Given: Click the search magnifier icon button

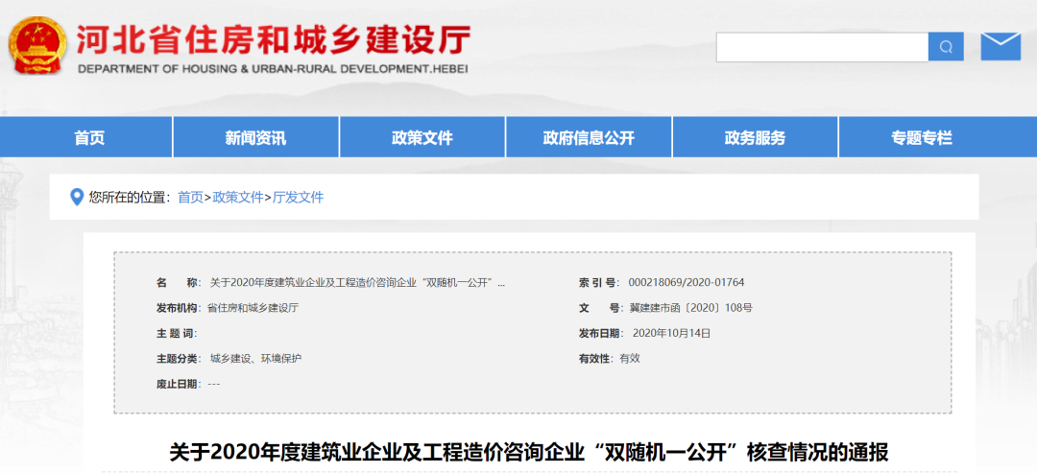Looking at the screenshot, I should click(945, 47).
